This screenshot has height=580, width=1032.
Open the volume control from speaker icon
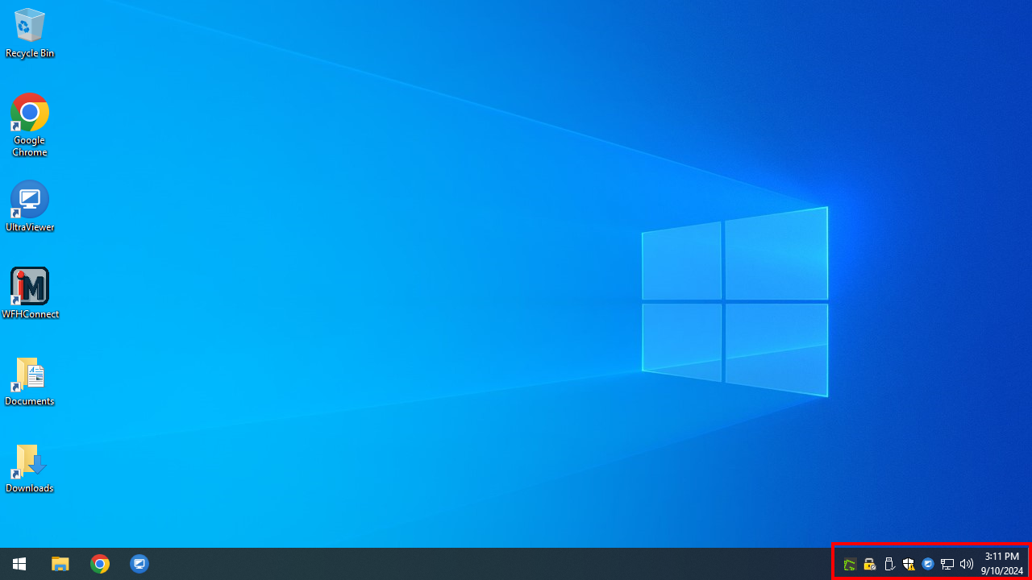point(967,564)
